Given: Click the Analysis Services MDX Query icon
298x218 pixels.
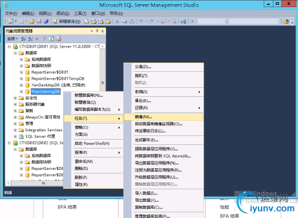Looking at the screenshot, I should (x=94, y=21).
